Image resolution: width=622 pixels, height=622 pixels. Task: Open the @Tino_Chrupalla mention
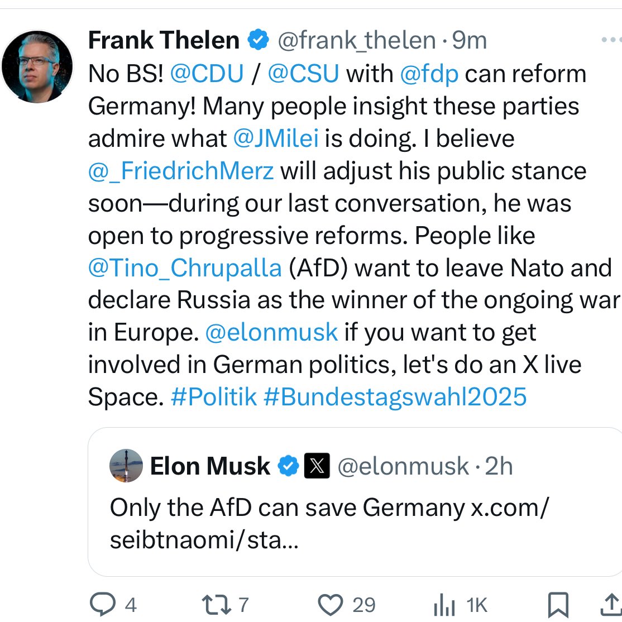(185, 268)
